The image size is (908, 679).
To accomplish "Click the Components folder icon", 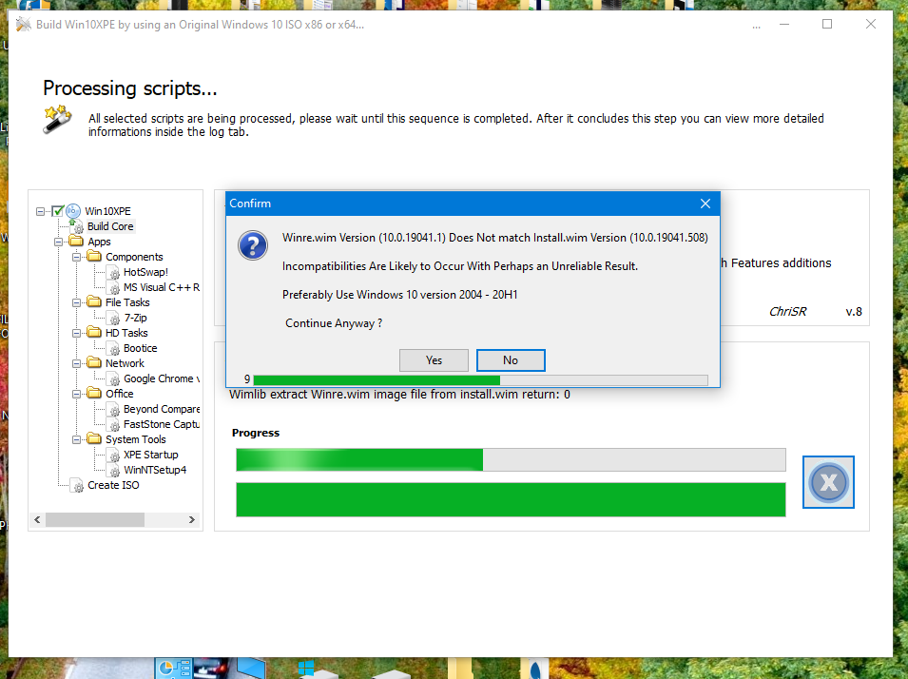I will [94, 256].
